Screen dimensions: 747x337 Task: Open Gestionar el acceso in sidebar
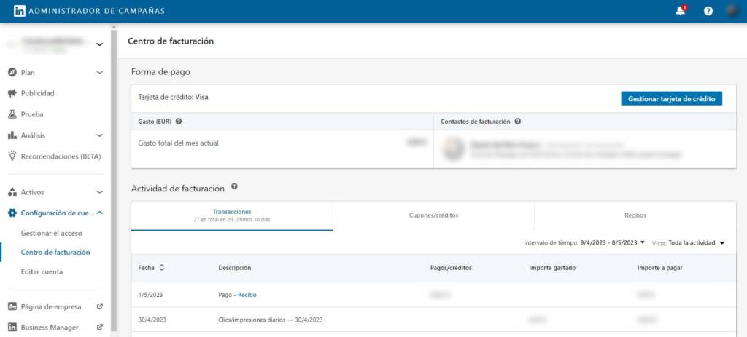click(x=51, y=233)
